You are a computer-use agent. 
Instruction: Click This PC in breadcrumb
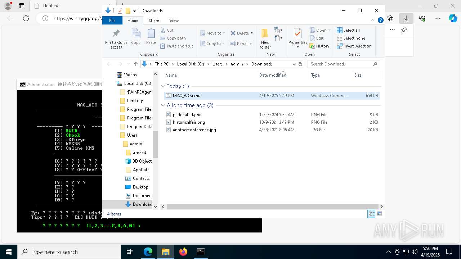click(x=162, y=64)
